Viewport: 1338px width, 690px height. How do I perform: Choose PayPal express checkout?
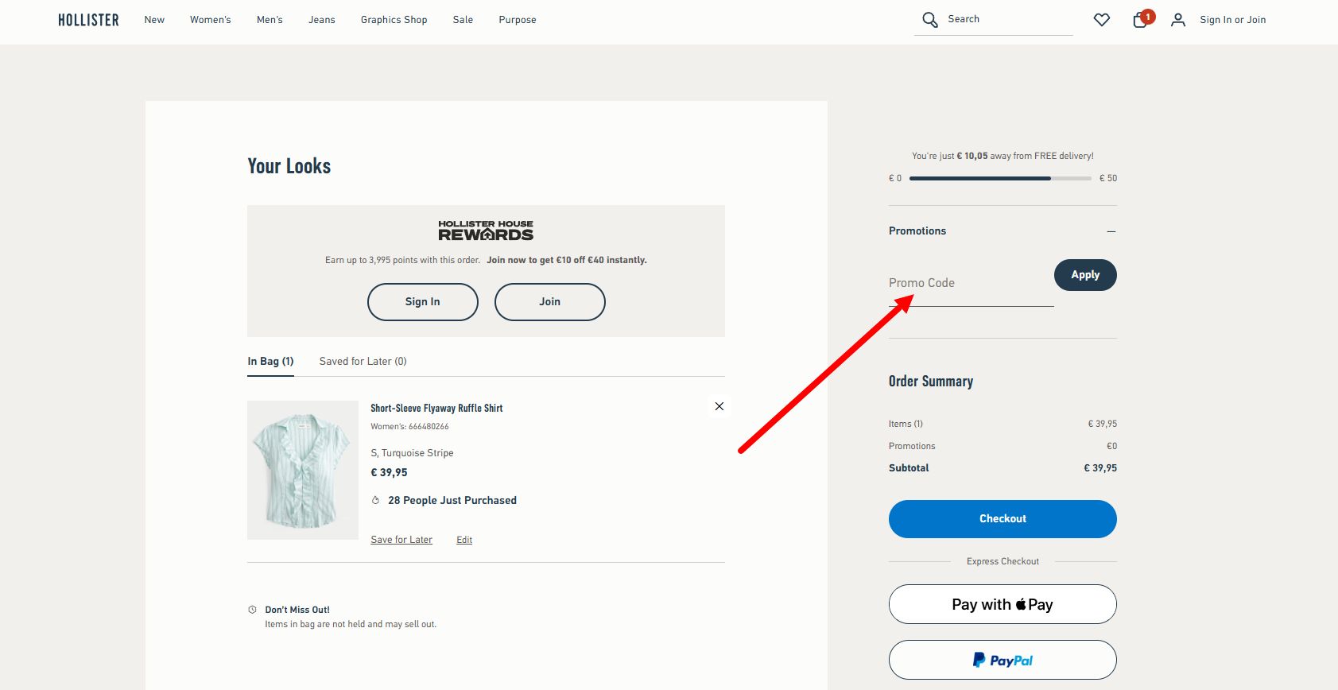[x=1003, y=660]
